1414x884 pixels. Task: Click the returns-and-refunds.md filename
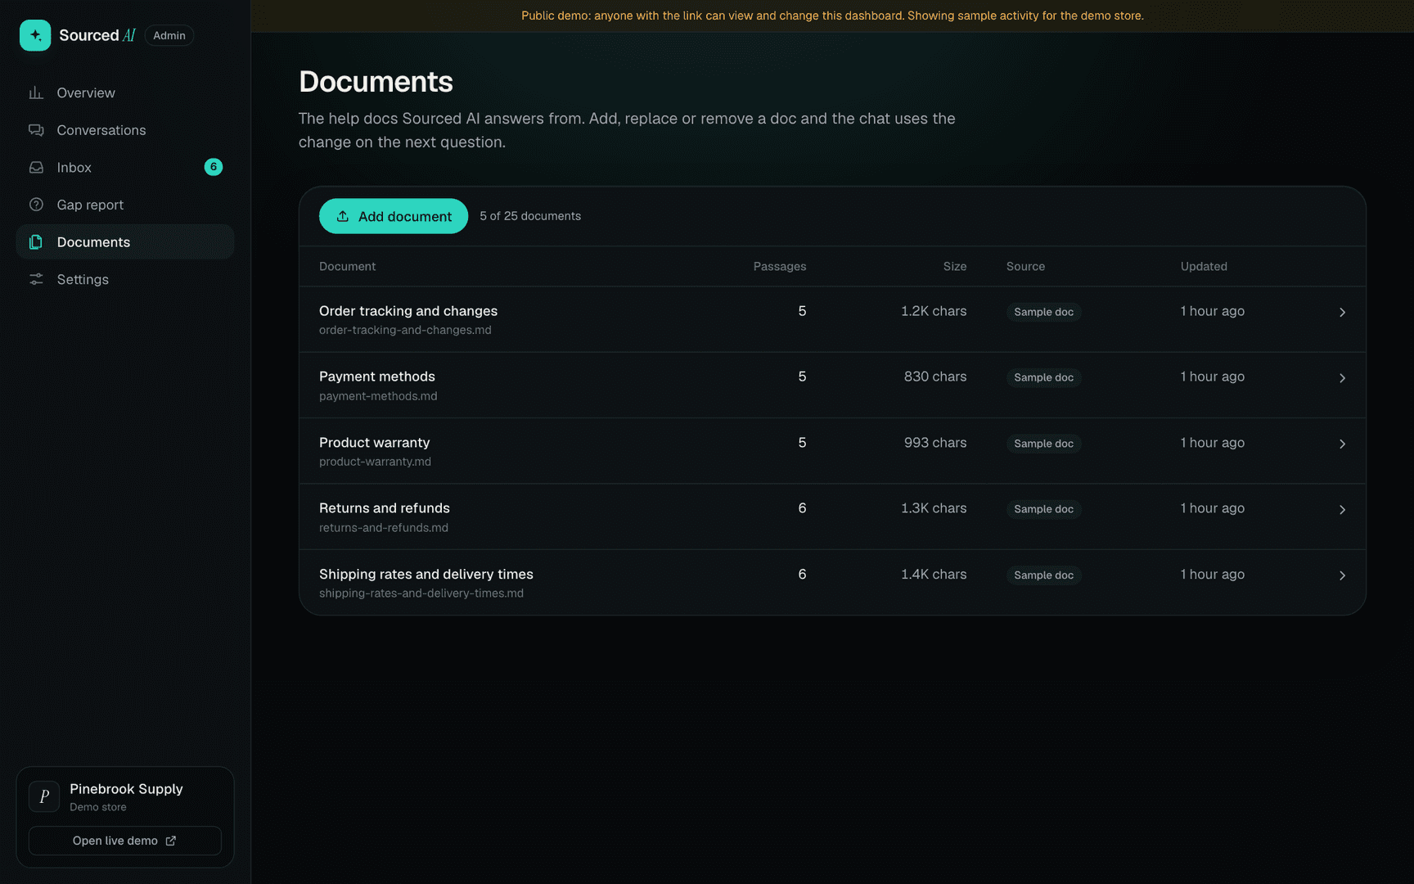[384, 528]
